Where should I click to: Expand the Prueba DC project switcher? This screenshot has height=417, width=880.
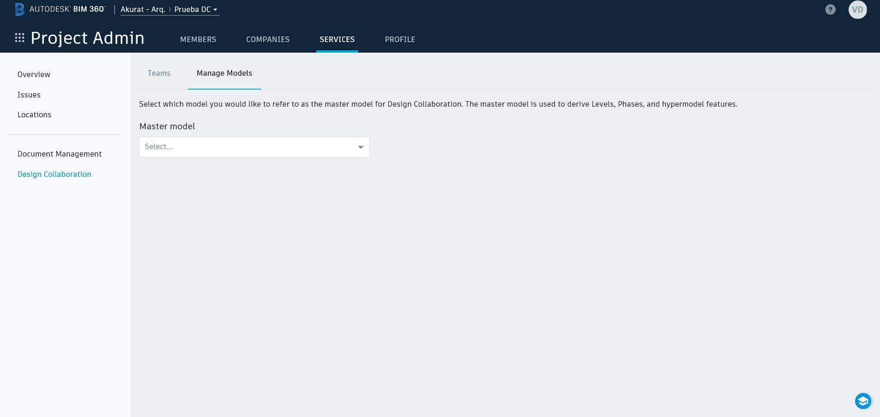(x=196, y=9)
